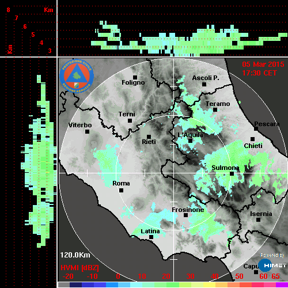The image size is (288, 288).
Task: Pick the magenta 65 dBZ color swatch
Action: (x=282, y=285)
